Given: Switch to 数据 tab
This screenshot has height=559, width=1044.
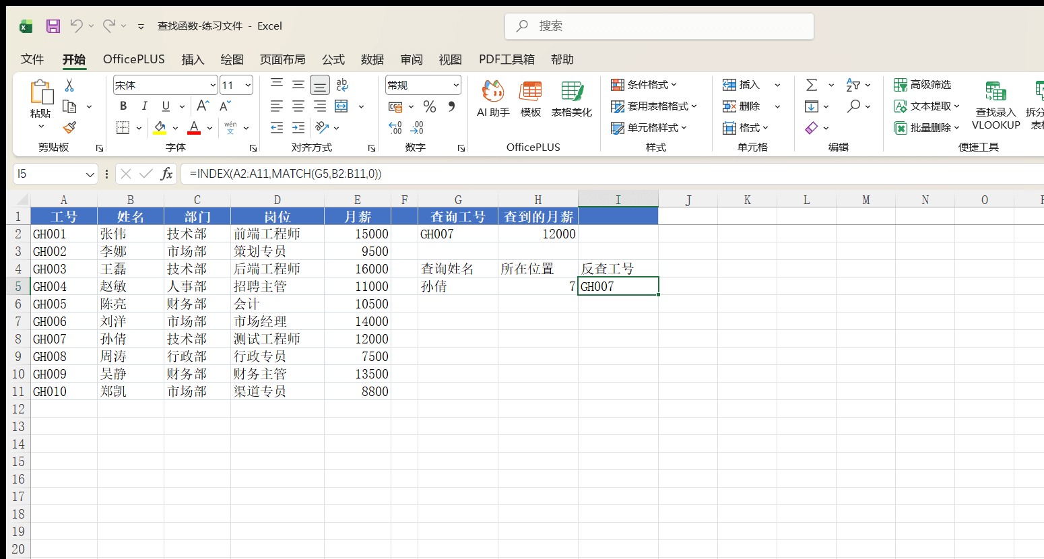Looking at the screenshot, I should 372,59.
